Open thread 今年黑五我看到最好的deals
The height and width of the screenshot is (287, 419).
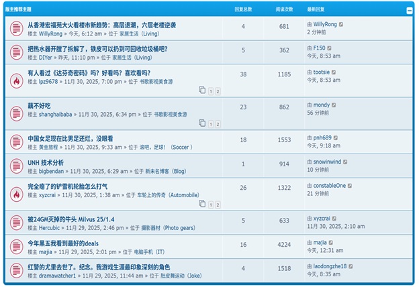click(x=63, y=243)
